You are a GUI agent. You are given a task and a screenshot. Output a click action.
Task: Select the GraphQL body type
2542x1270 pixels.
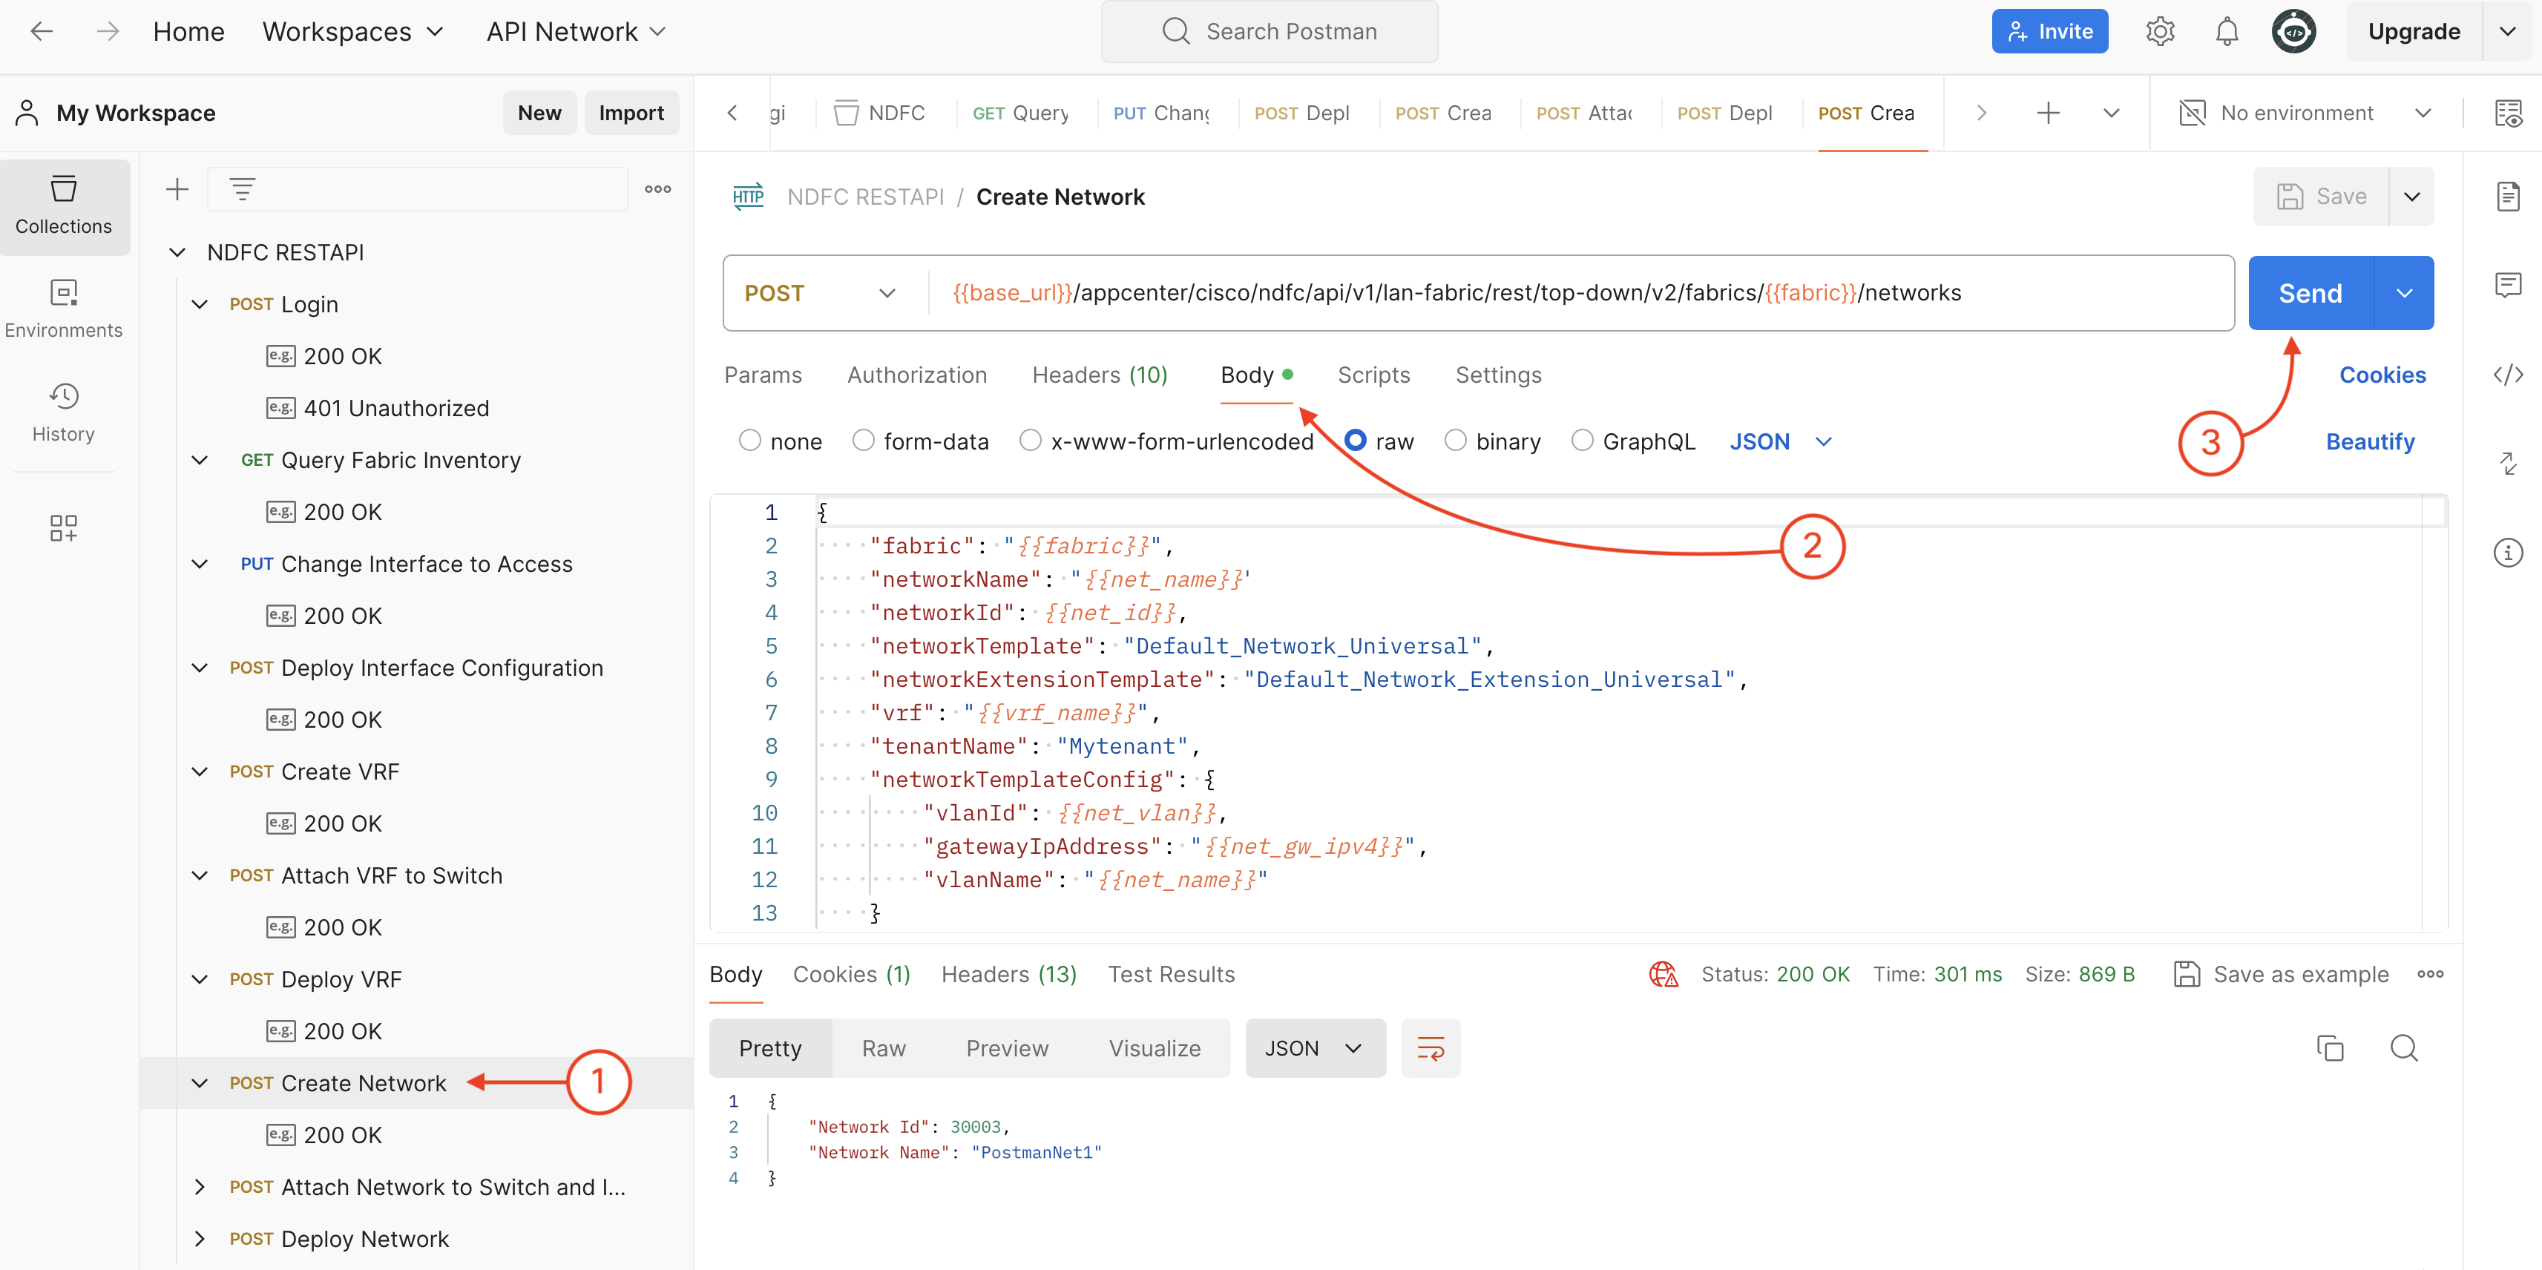coord(1582,441)
